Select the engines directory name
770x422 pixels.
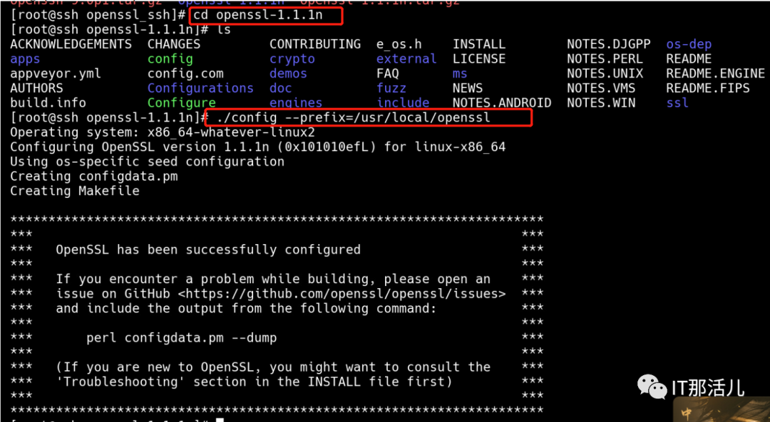point(296,103)
